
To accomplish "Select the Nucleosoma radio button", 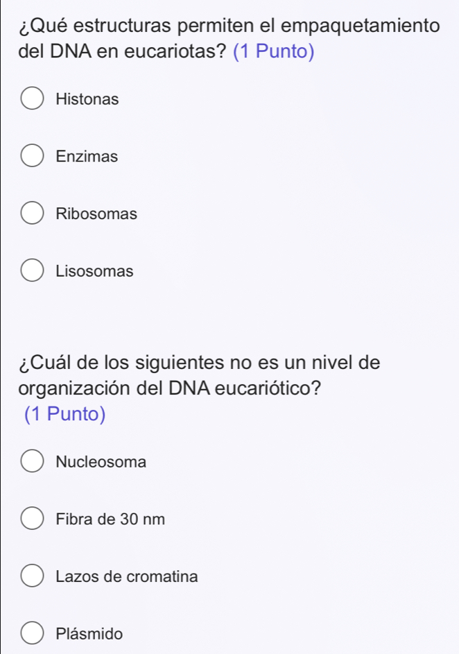I will [x=33, y=461].
